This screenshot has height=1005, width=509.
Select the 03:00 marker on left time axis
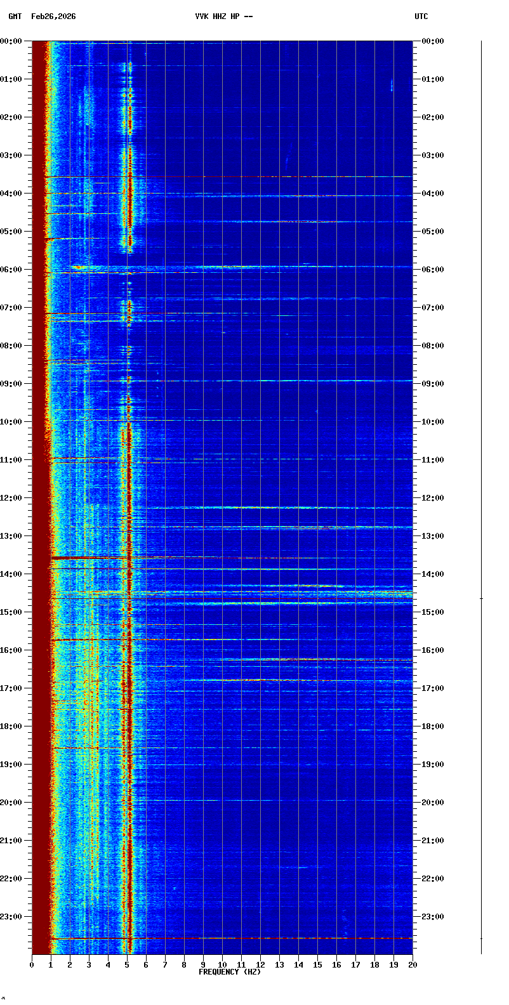click(12, 155)
